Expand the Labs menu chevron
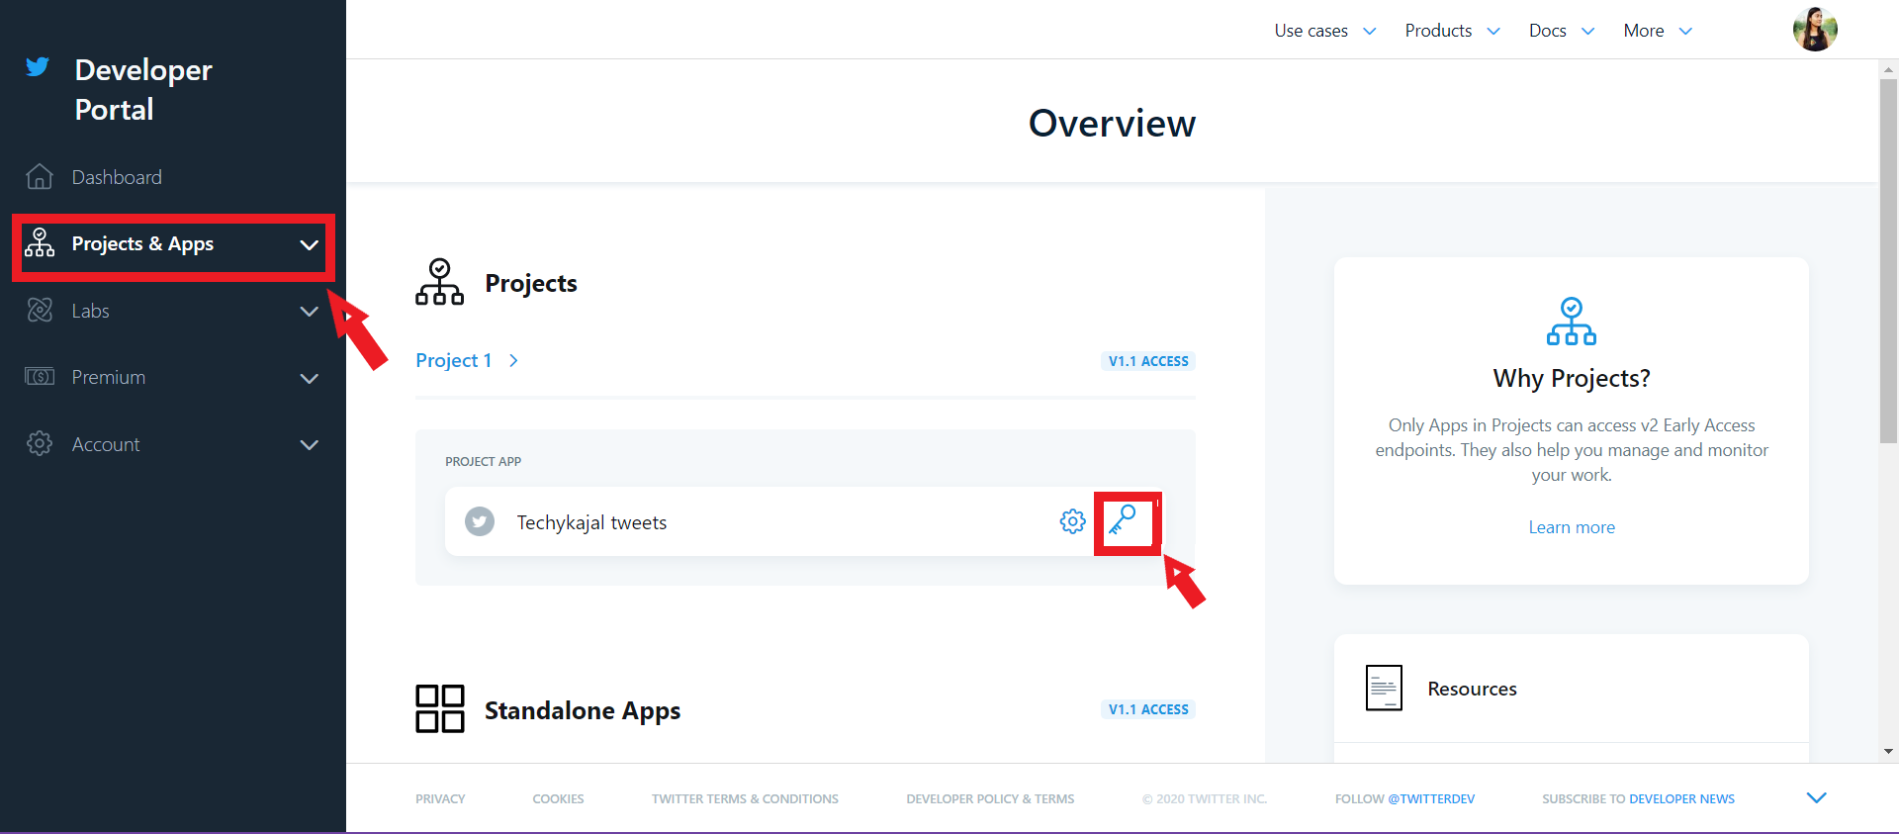The image size is (1899, 834). [x=309, y=311]
